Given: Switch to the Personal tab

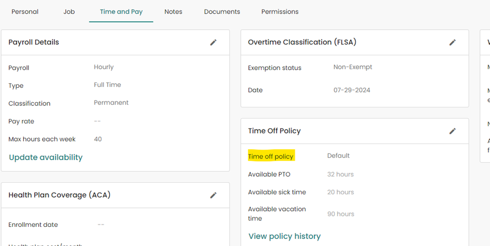Looking at the screenshot, I should pos(25,12).
